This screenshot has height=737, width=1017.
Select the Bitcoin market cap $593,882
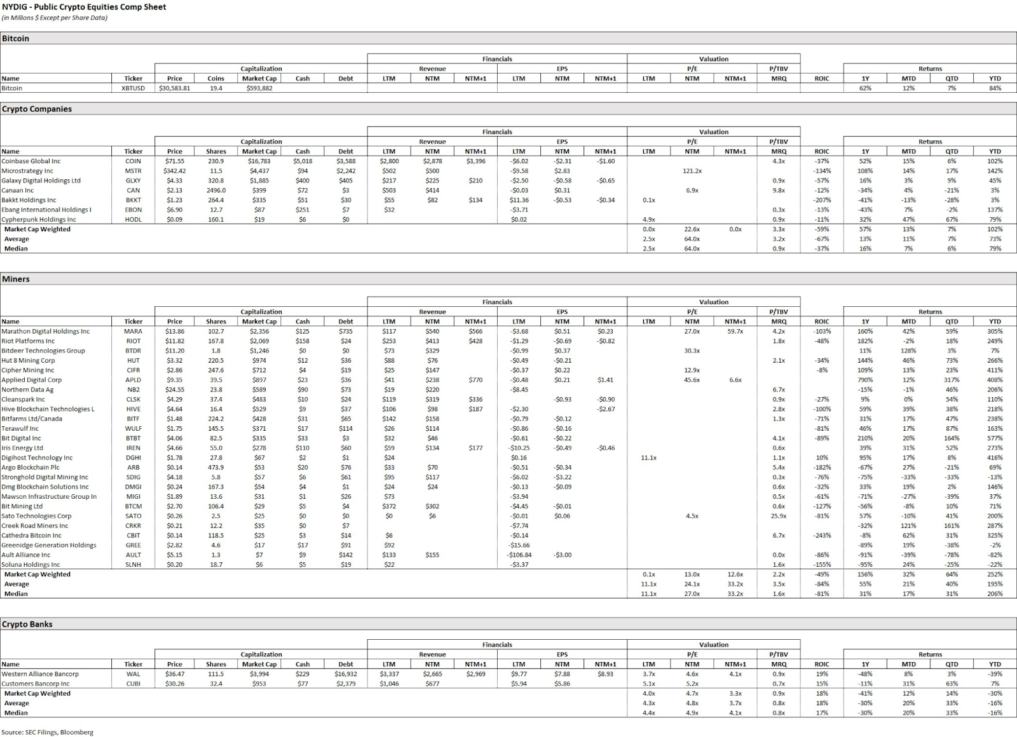coord(259,88)
